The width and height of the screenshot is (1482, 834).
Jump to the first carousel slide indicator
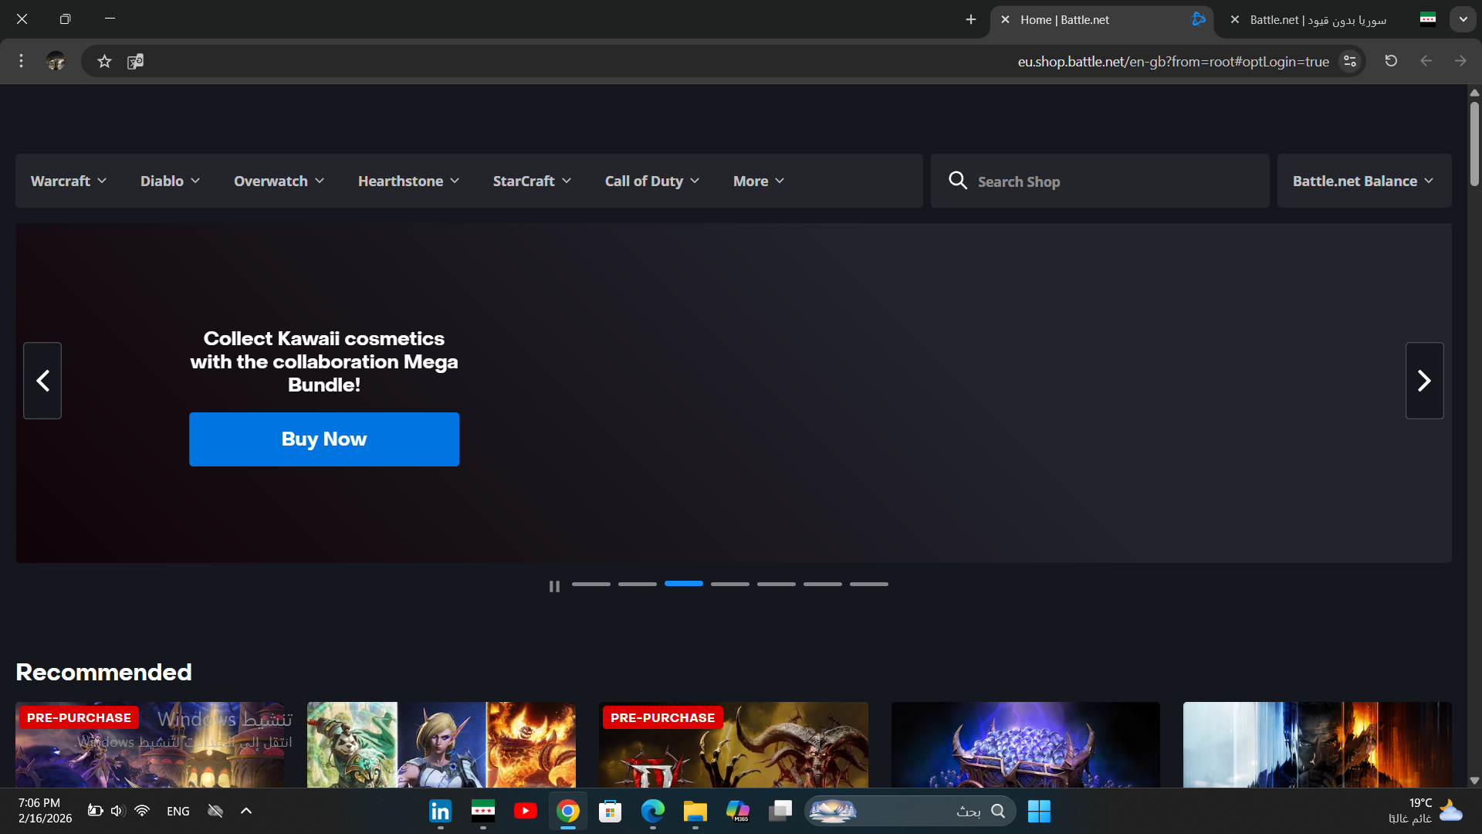coord(590,585)
